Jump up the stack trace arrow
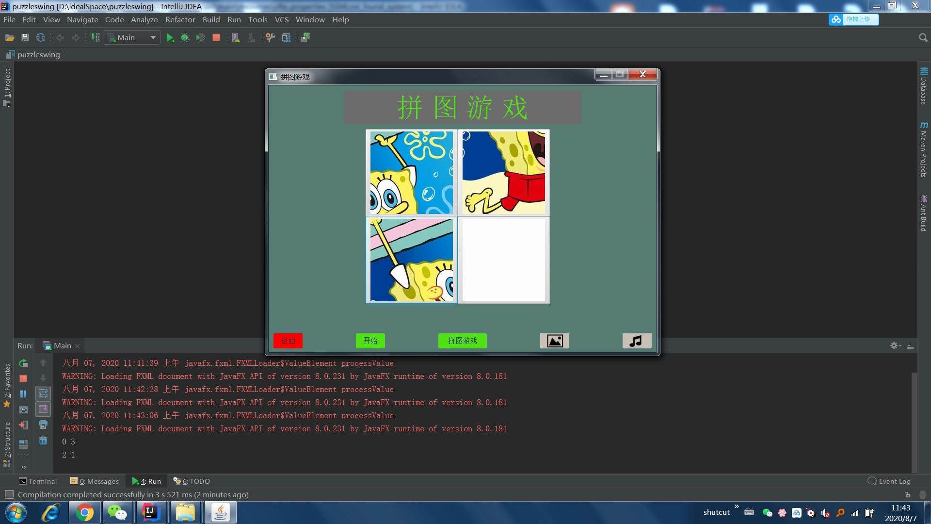This screenshot has height=524, width=931. point(43,363)
